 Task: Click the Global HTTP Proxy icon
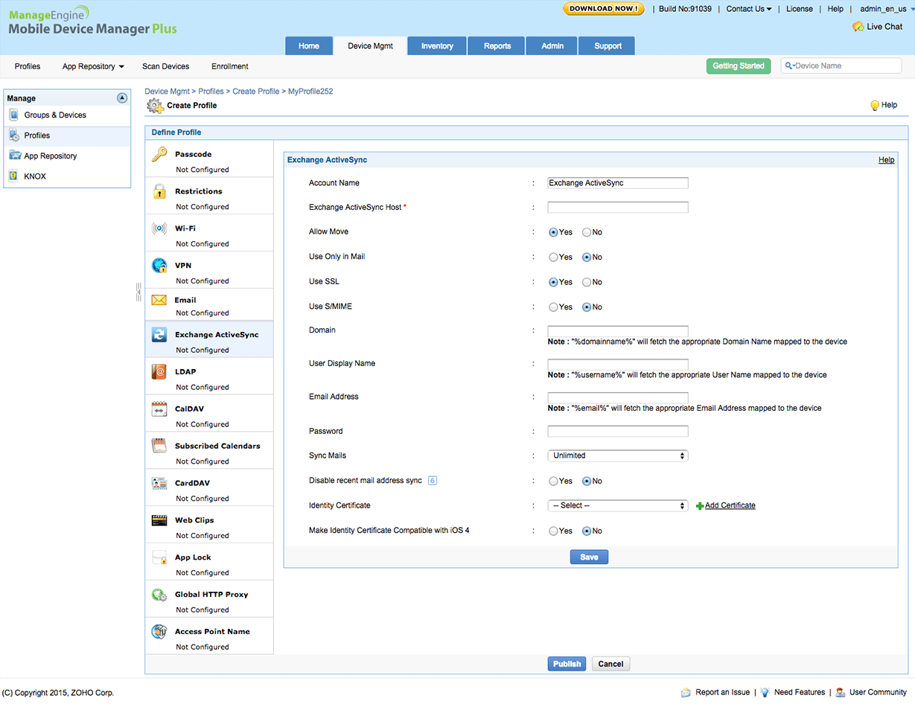(x=159, y=595)
